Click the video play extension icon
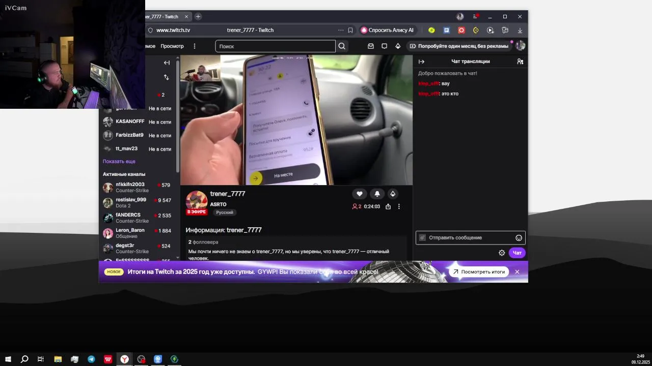The height and width of the screenshot is (366, 652). (490, 30)
